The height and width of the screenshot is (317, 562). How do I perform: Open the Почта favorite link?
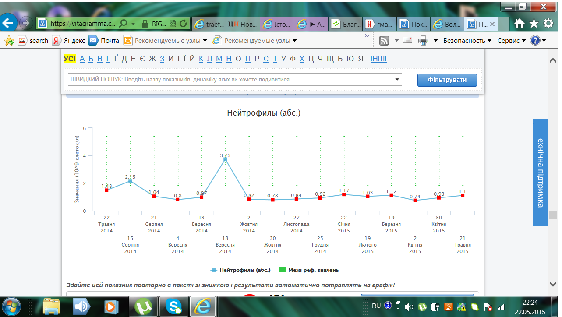pyautogui.click(x=104, y=41)
